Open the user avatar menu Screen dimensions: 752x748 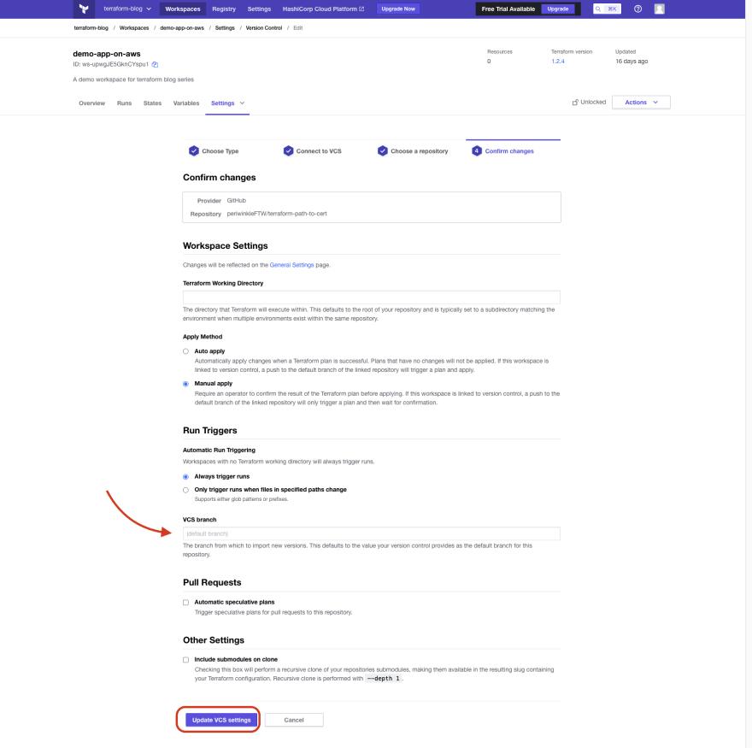[x=660, y=9]
